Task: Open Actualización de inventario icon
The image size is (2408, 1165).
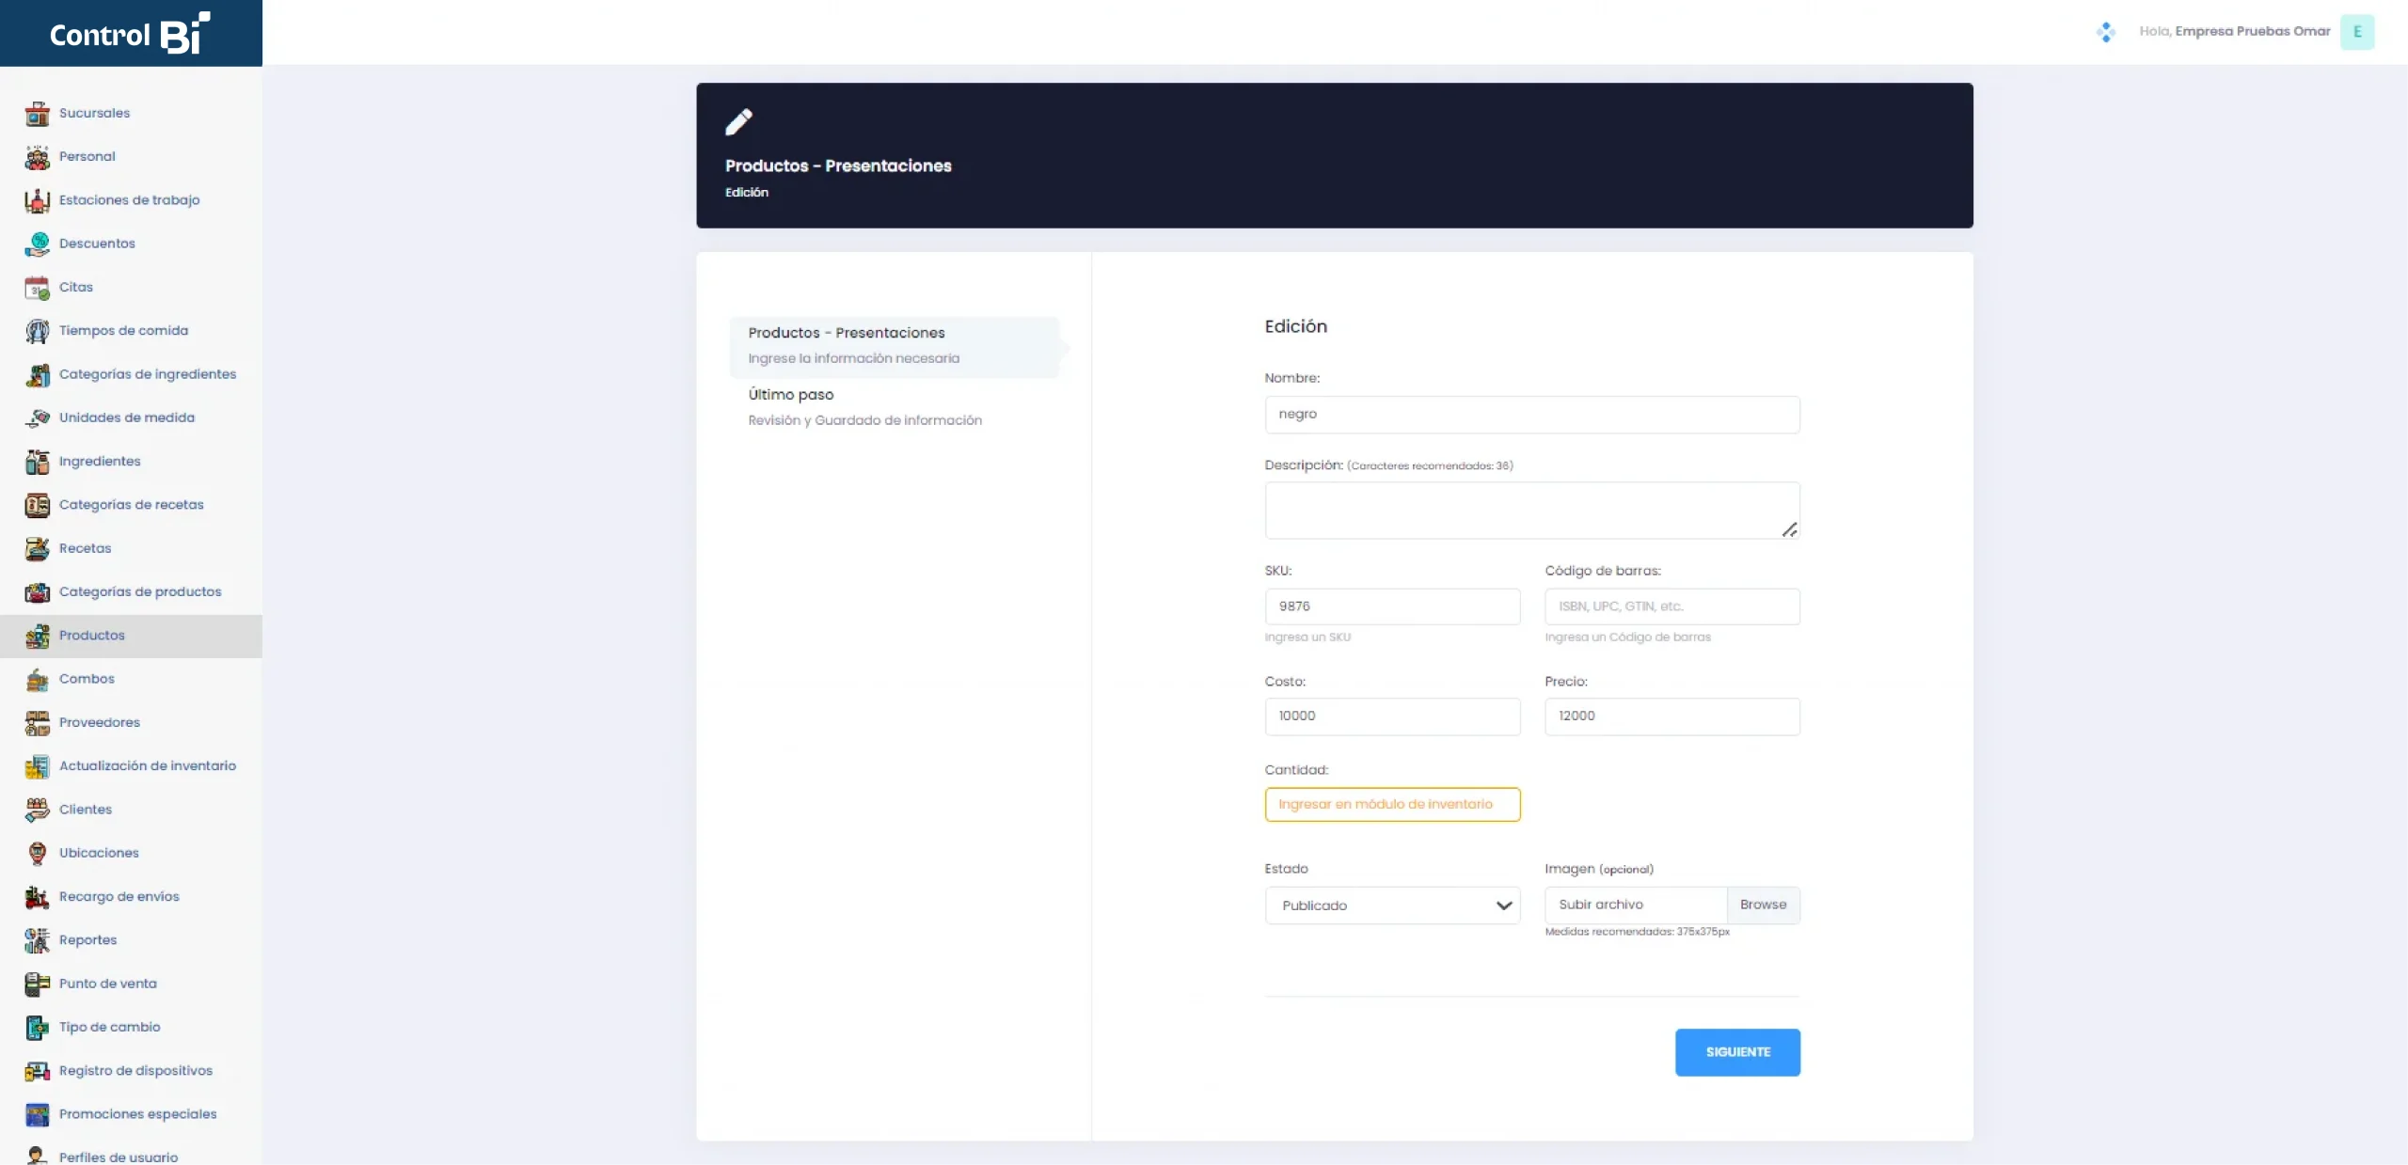Action: click(x=37, y=767)
